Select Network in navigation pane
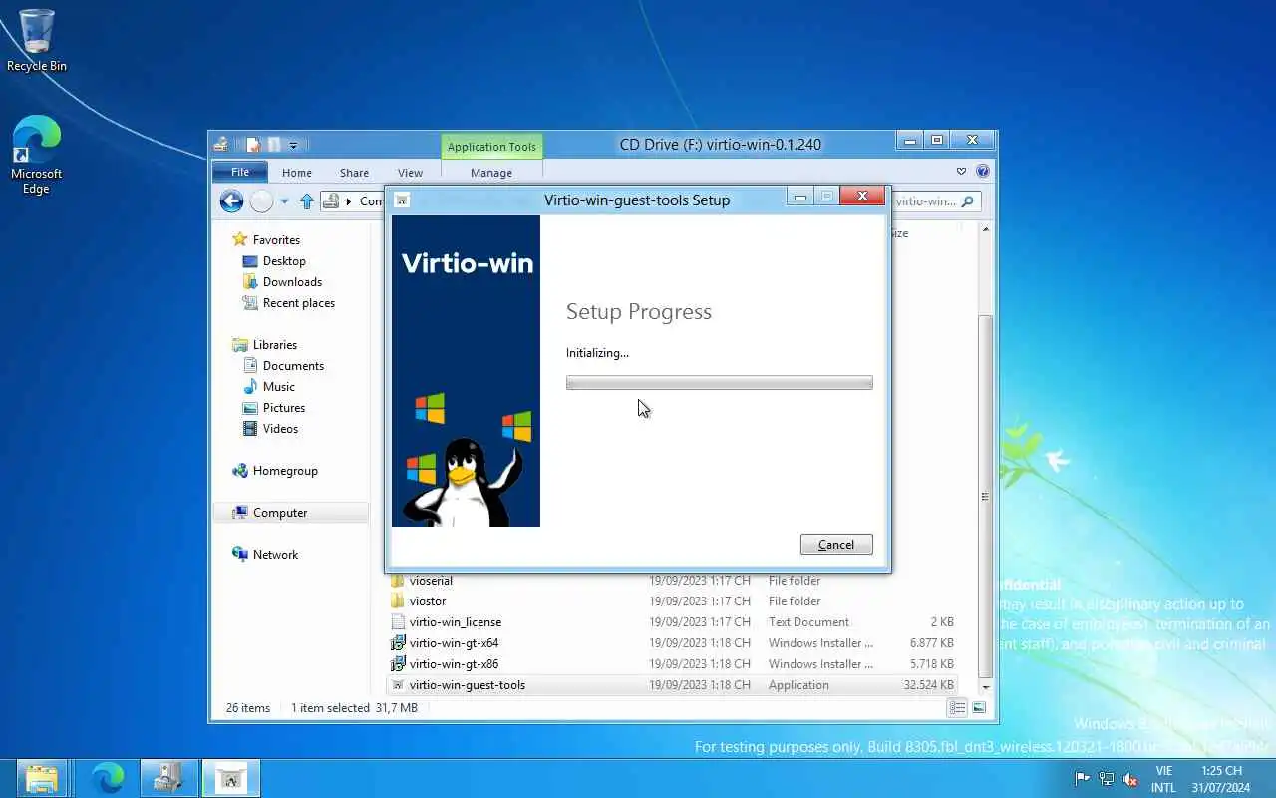Viewport: 1276px width, 798px height. click(275, 555)
